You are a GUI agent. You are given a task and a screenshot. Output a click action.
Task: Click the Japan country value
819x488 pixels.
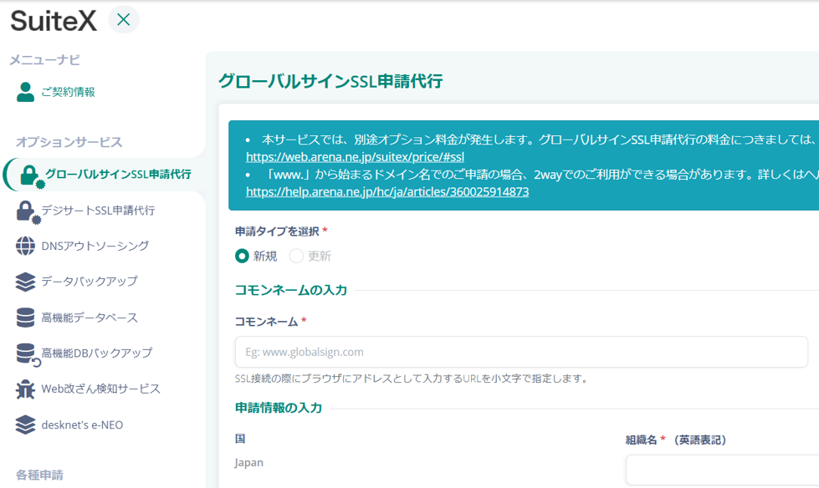tap(248, 462)
